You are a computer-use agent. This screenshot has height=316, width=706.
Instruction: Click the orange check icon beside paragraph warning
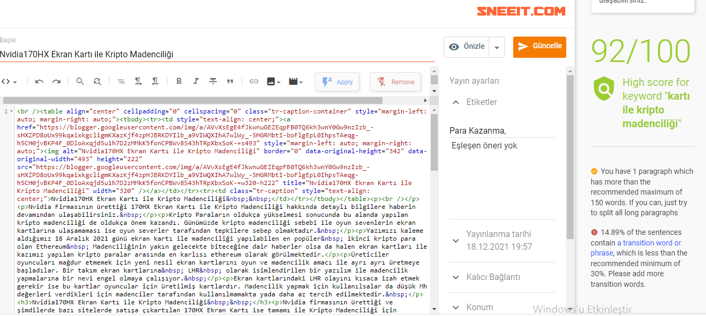(594, 171)
